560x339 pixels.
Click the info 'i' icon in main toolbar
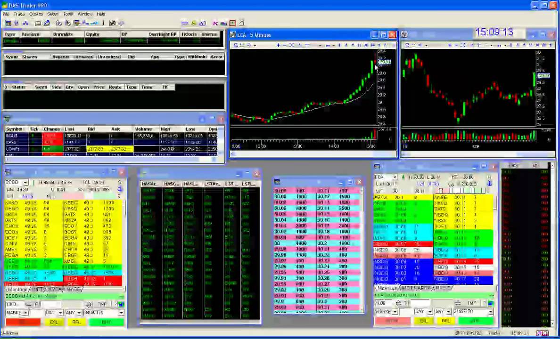(x=103, y=23)
